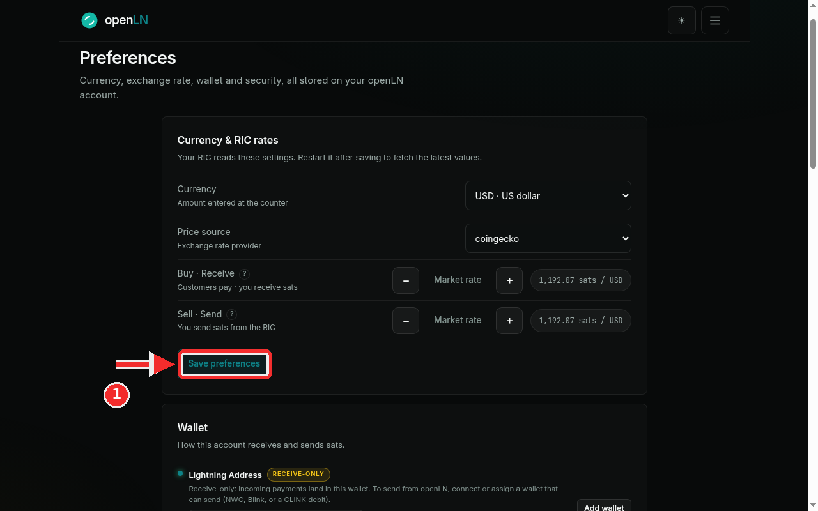Click the Buy · Receive Market rate label
818x511 pixels.
point(458,280)
